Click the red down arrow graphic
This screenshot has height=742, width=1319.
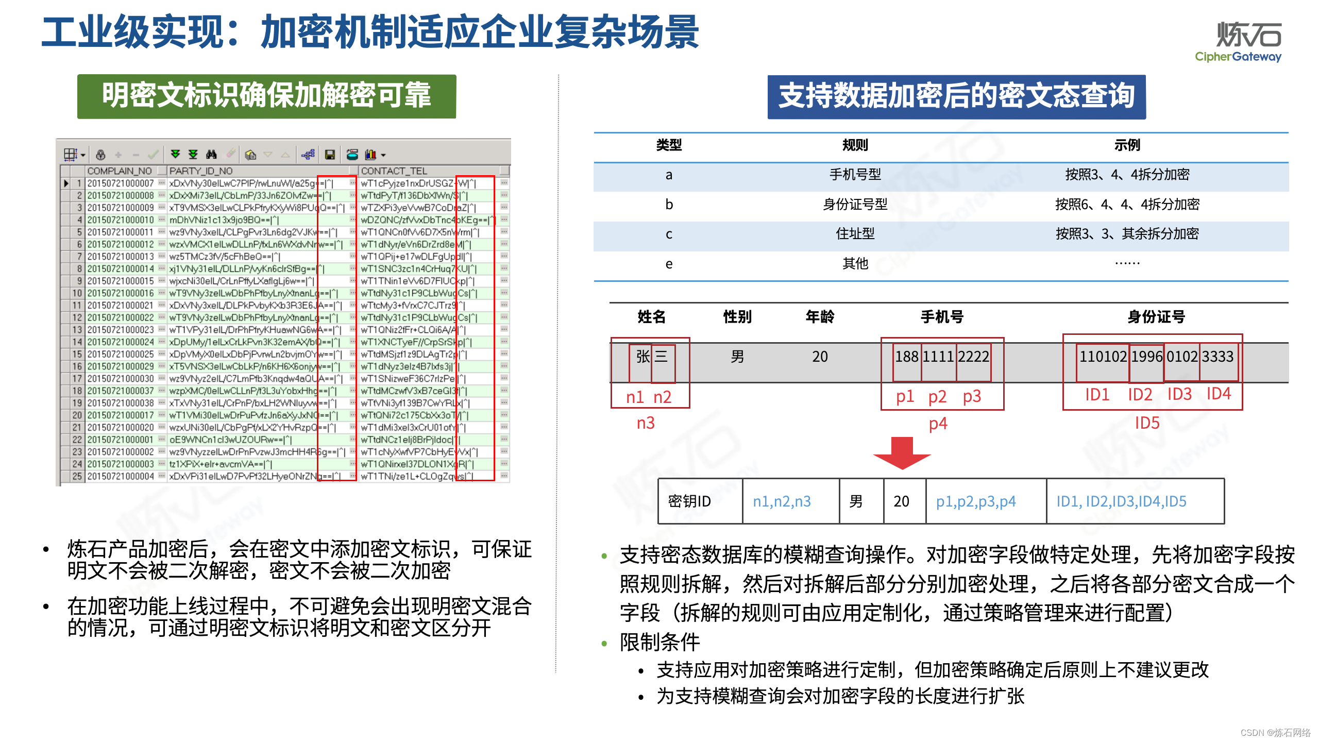(902, 452)
